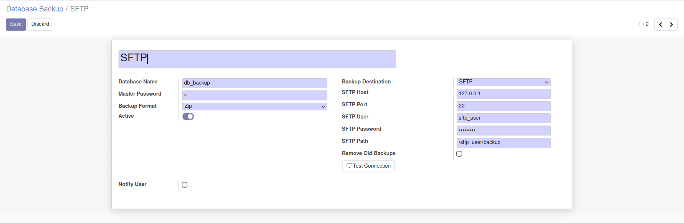Save the backup configuration

click(16, 24)
